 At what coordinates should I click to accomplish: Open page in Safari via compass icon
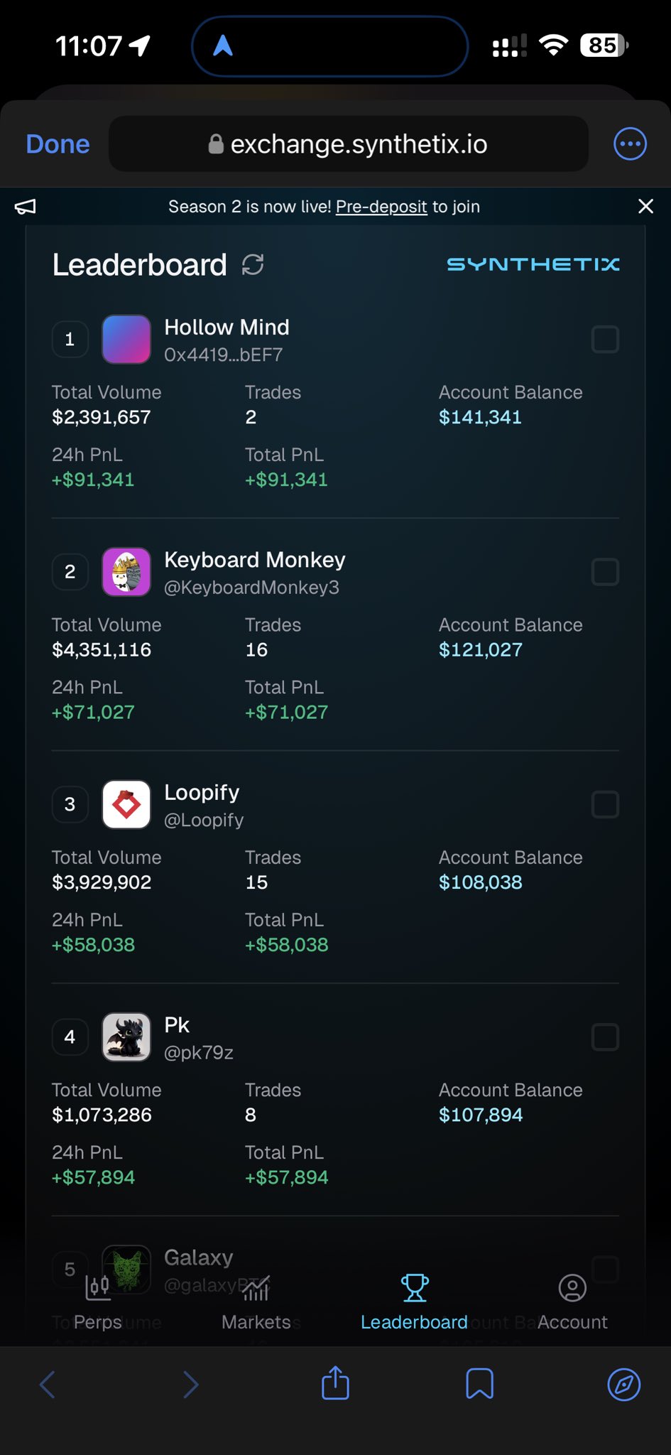(x=624, y=1384)
